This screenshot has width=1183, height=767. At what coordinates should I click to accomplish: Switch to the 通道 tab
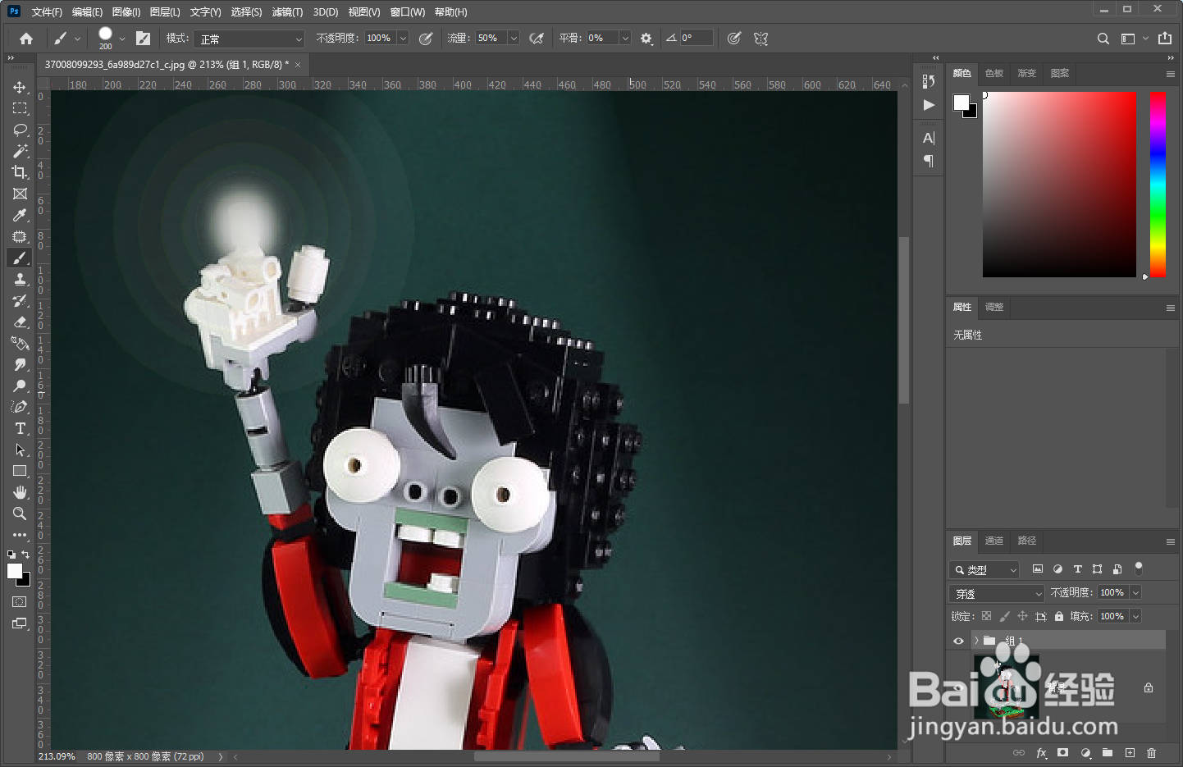(x=994, y=541)
